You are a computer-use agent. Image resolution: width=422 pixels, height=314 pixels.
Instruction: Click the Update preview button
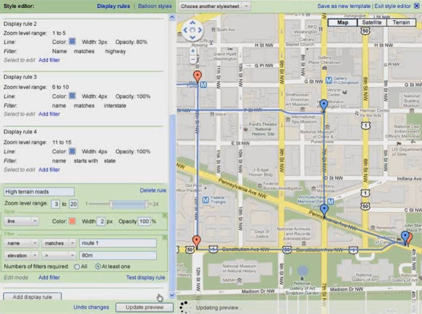point(144,307)
